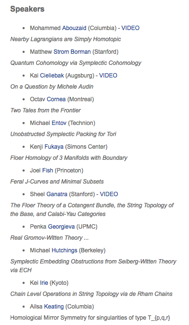Open the Ganatra speaker link
This screenshot has height=325, width=189.
[57, 194]
